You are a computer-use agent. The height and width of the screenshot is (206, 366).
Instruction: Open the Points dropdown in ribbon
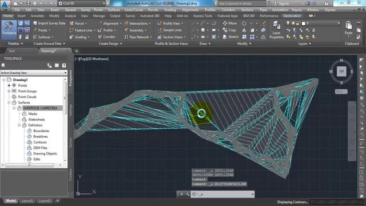coord(42,30)
